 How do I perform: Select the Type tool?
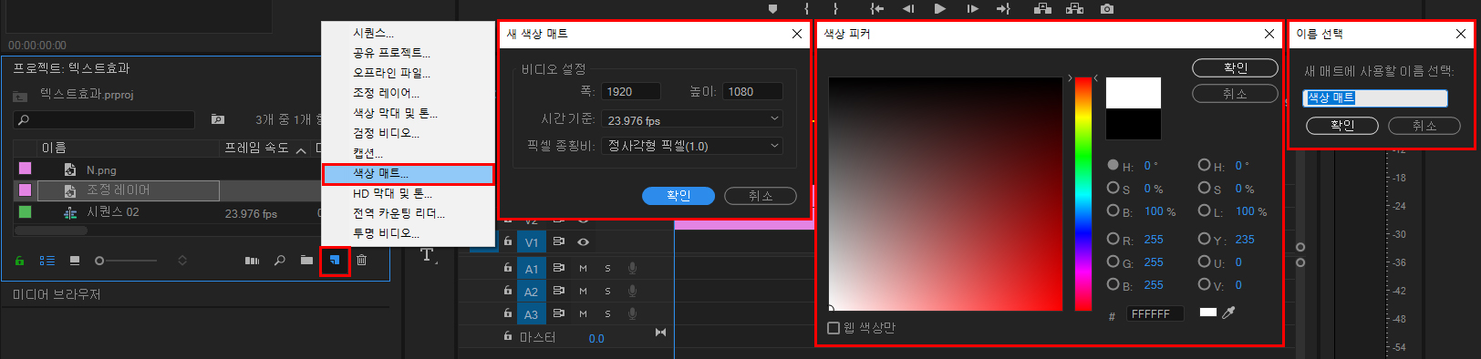(428, 255)
